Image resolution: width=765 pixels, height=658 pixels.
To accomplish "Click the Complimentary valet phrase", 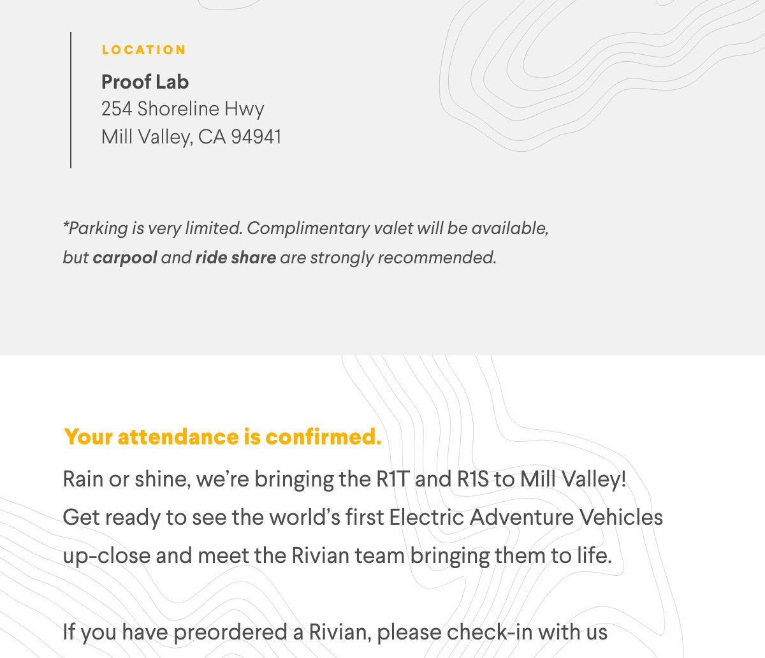I will click(330, 228).
